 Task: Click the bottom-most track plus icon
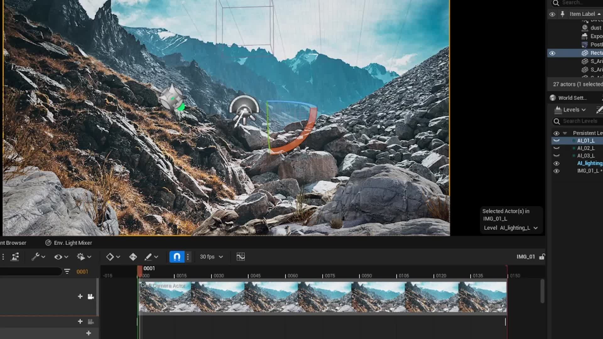[89, 333]
